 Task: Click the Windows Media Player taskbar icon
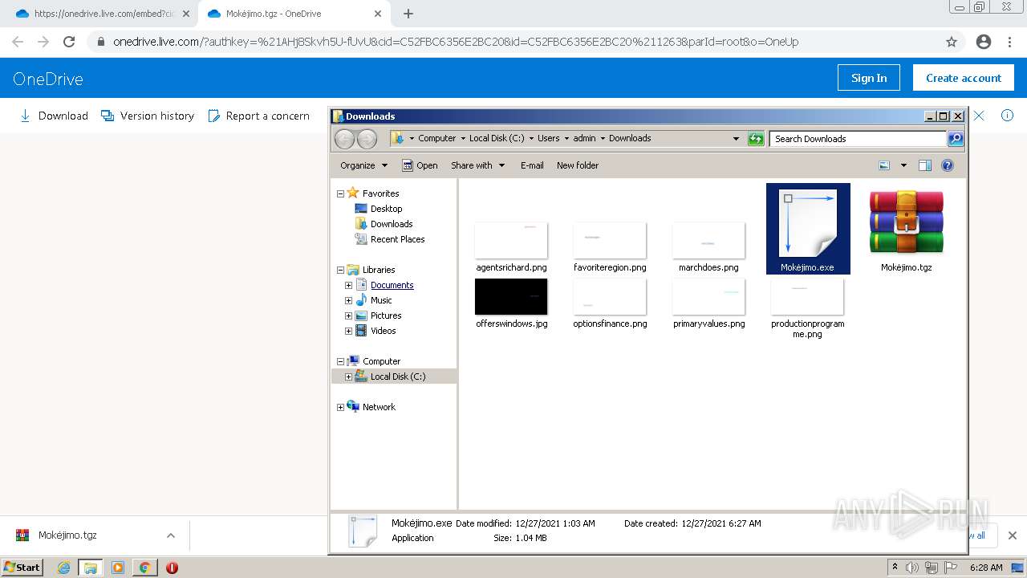click(x=118, y=568)
